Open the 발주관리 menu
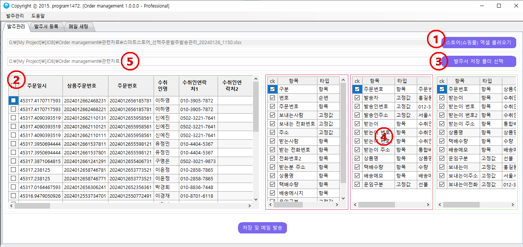The height and width of the screenshot is (247, 523). point(14,16)
